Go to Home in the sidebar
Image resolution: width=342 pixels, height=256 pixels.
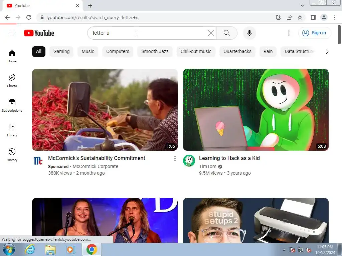[x=12, y=56]
